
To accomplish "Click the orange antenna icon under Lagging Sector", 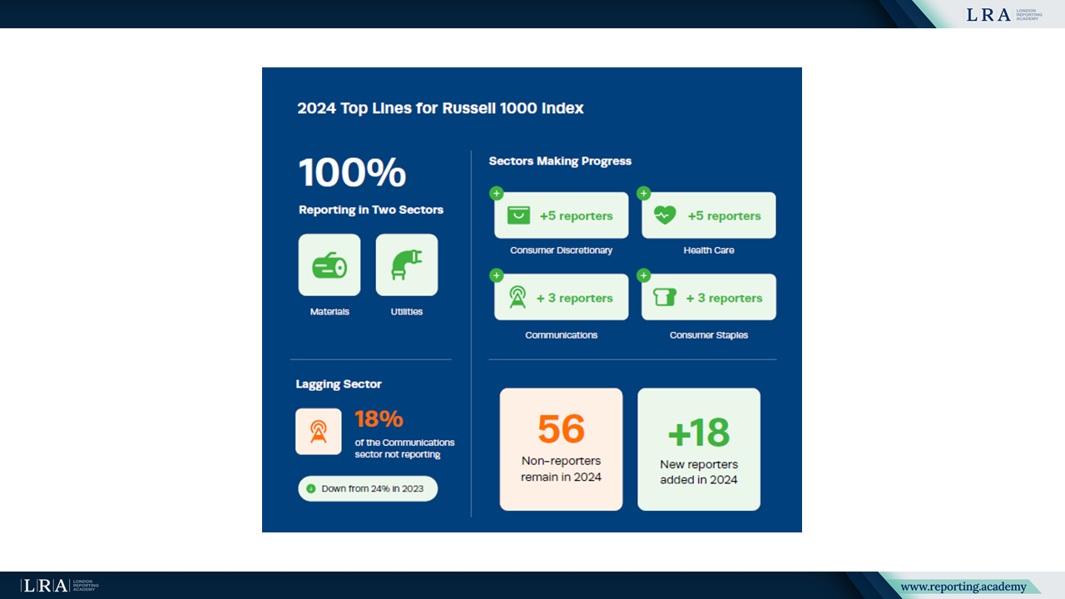I will (x=319, y=431).
